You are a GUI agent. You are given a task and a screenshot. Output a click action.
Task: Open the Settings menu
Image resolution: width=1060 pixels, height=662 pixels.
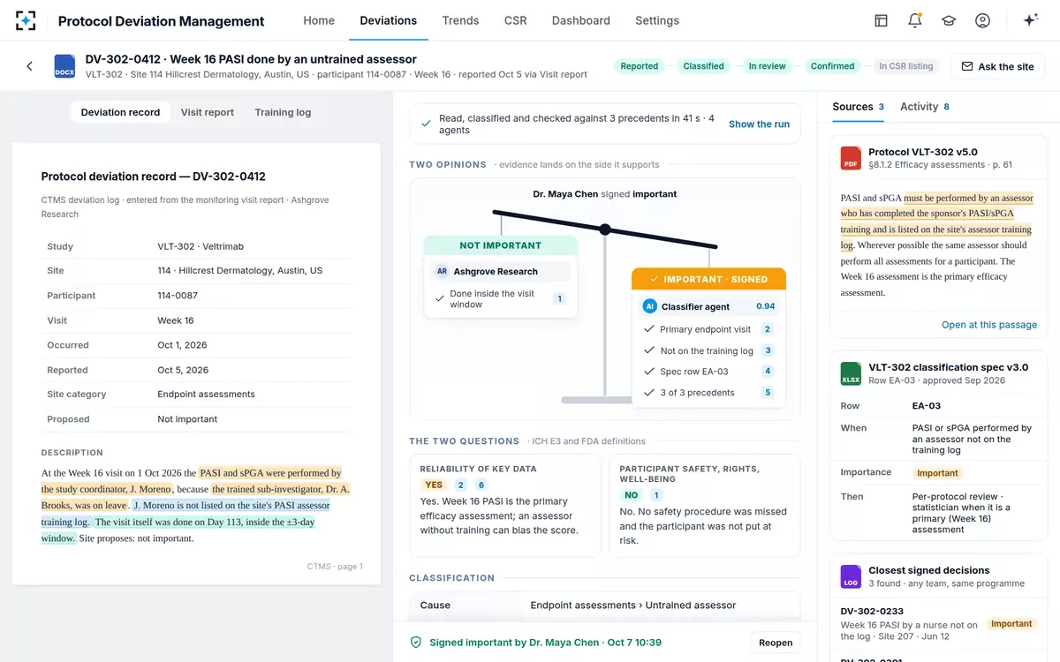[657, 20]
